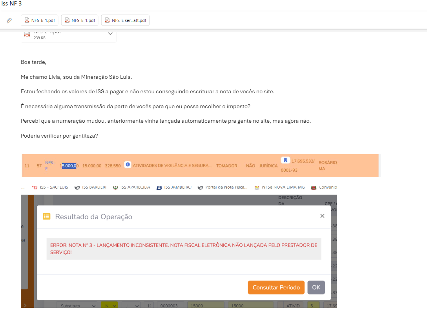Click the arrow icon on the brown sidebar
427x316 pixels.
(x=25, y=305)
